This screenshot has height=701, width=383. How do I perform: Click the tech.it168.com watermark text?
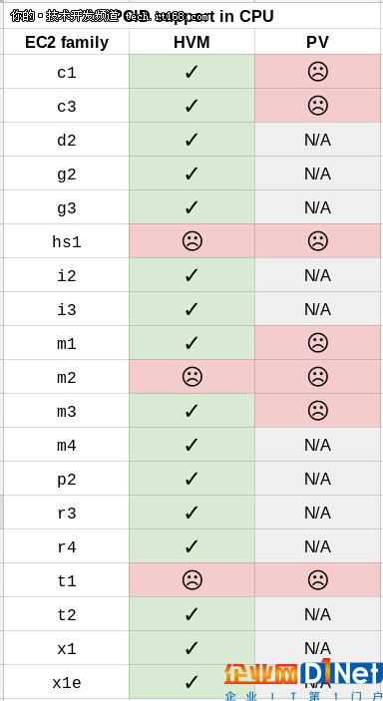pos(167,17)
